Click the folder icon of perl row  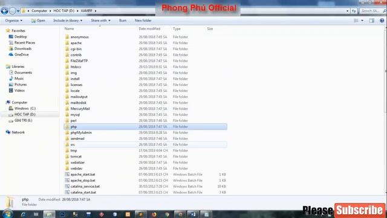point(67,121)
